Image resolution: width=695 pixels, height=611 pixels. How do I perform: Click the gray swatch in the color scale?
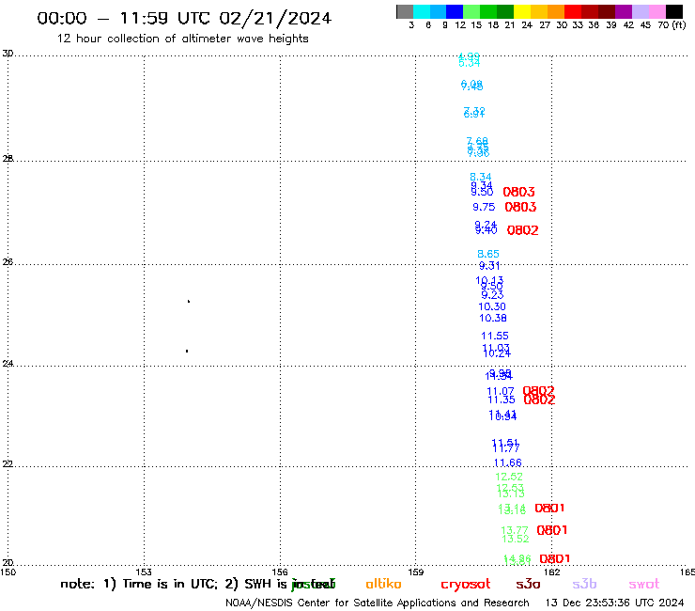[405, 11]
